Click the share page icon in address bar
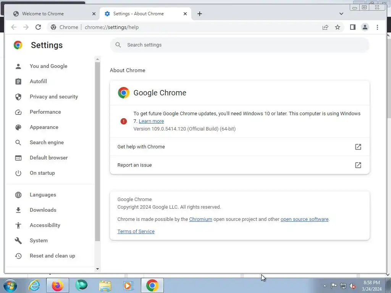This screenshot has height=293, width=391. [325, 27]
